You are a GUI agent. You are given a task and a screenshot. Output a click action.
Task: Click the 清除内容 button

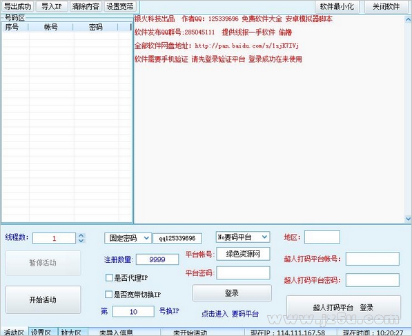86,6
